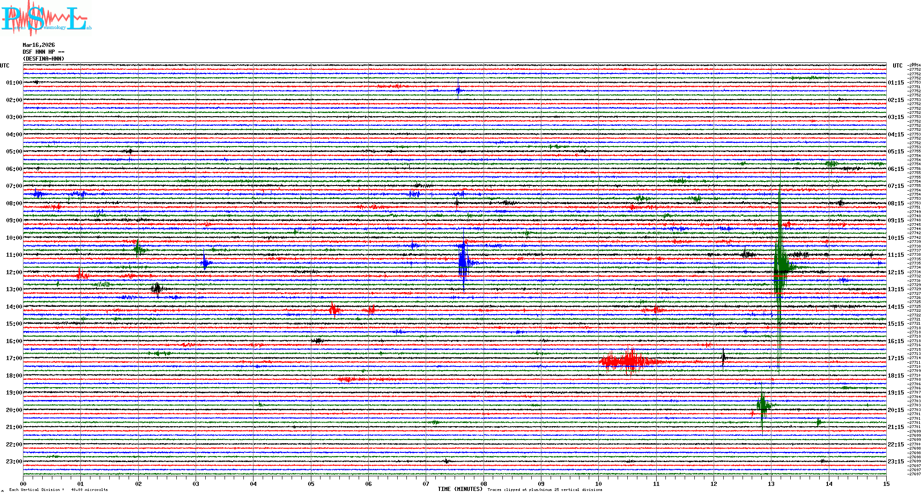Click the red event near minute 5.4 at 14:00
The height and width of the screenshot is (496, 923).
tap(334, 310)
